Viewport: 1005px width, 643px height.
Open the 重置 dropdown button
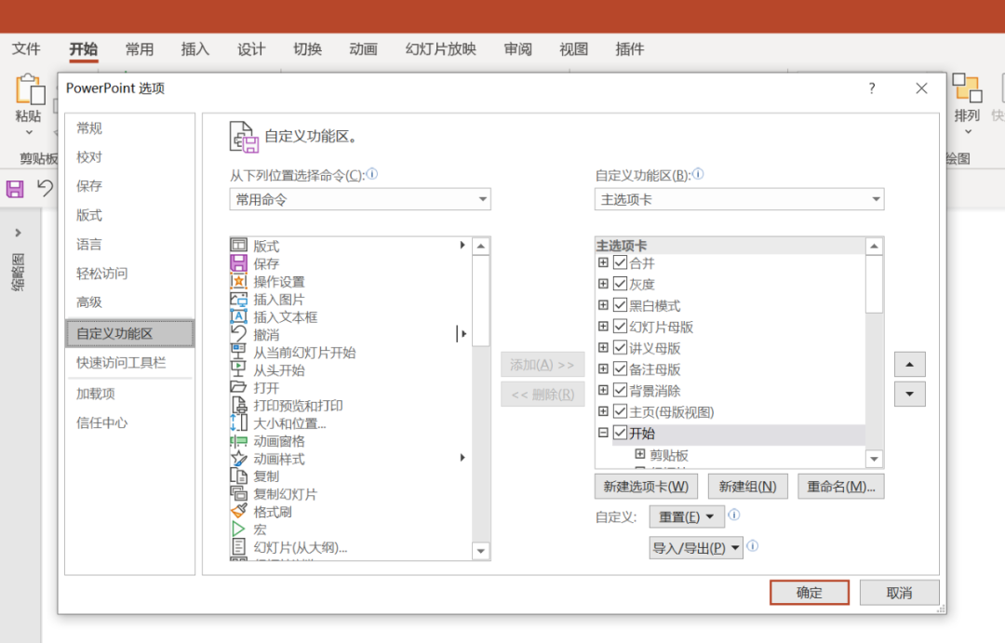[x=687, y=516]
